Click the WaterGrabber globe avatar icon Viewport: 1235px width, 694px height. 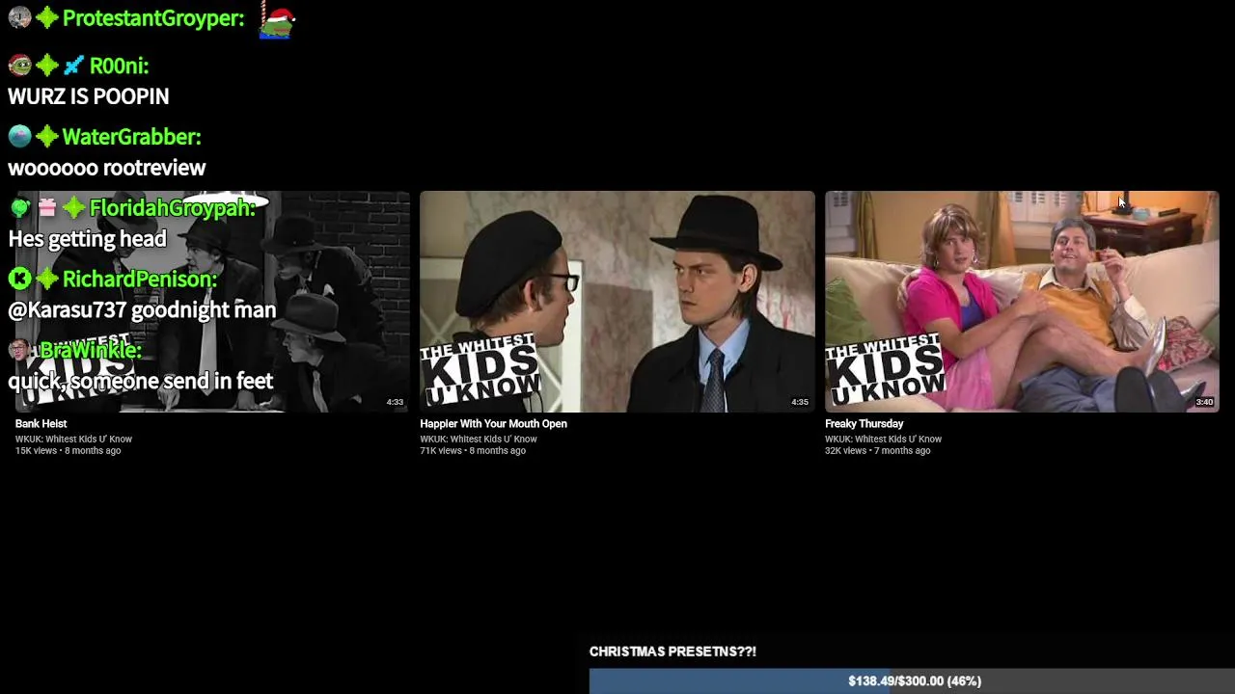[x=19, y=136]
